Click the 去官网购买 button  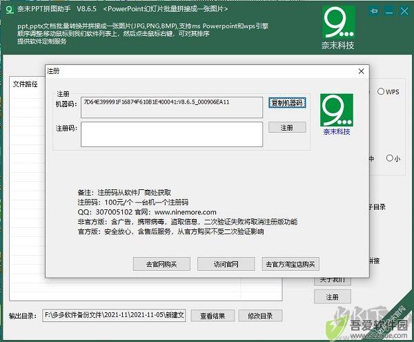coord(161,264)
